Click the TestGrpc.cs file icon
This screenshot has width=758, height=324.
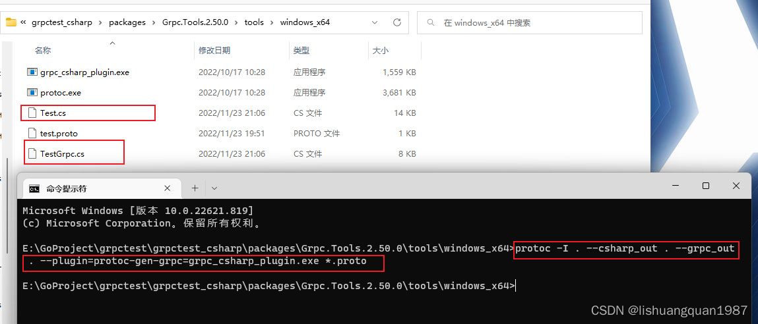[x=32, y=154]
